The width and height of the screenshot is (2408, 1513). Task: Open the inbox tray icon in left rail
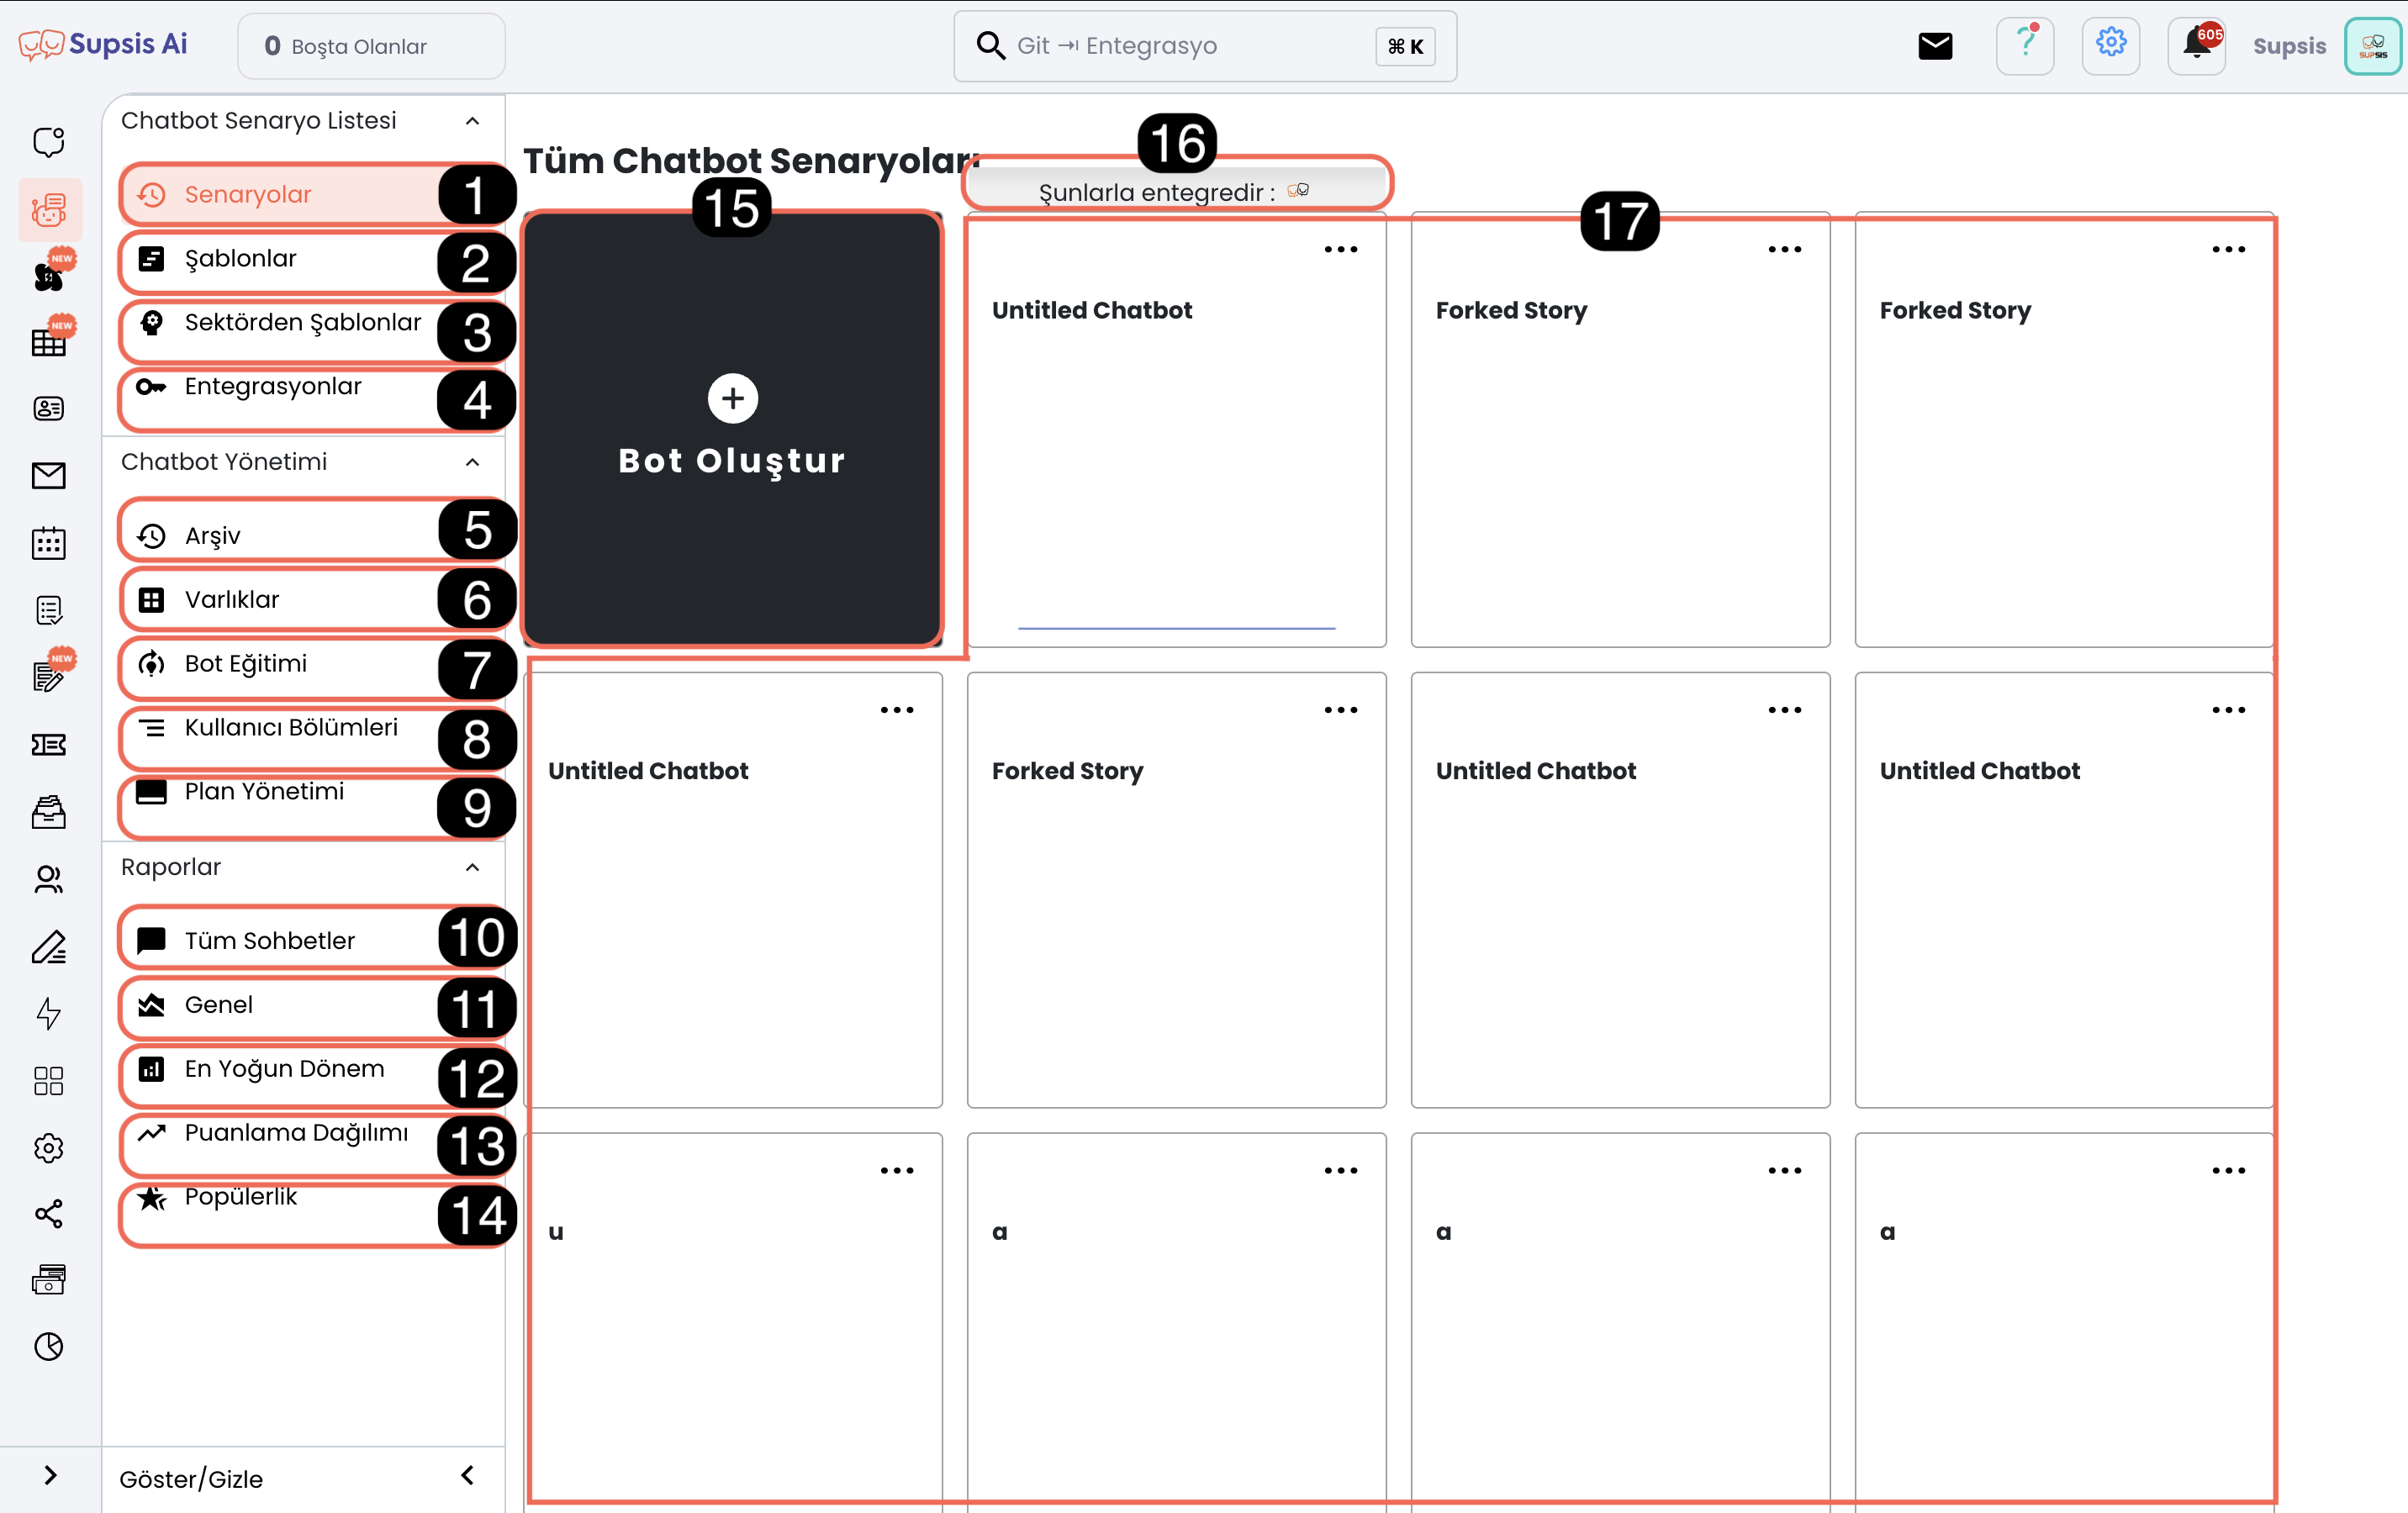point(48,812)
